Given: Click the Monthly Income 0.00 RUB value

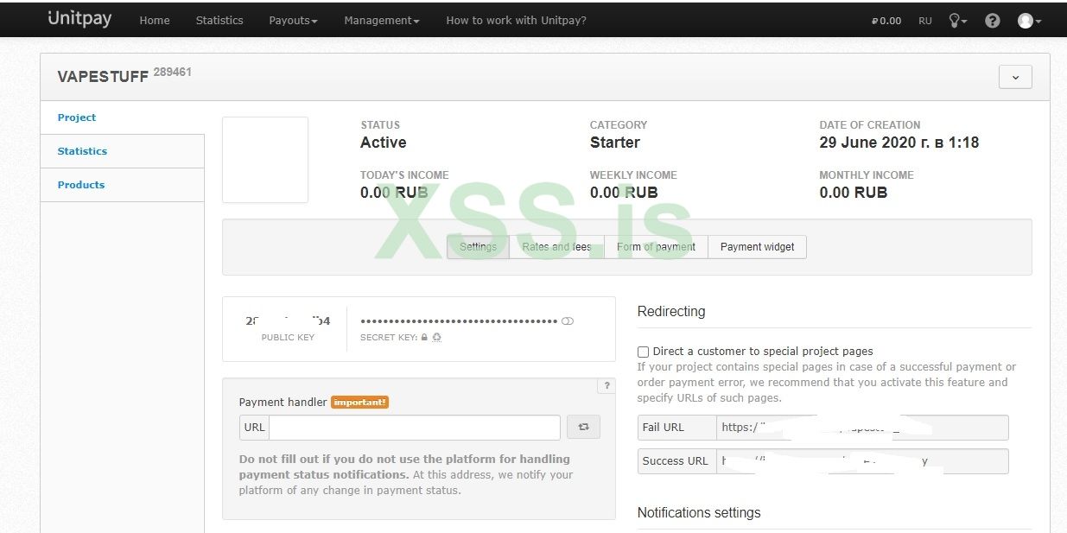Looking at the screenshot, I should 853,193.
